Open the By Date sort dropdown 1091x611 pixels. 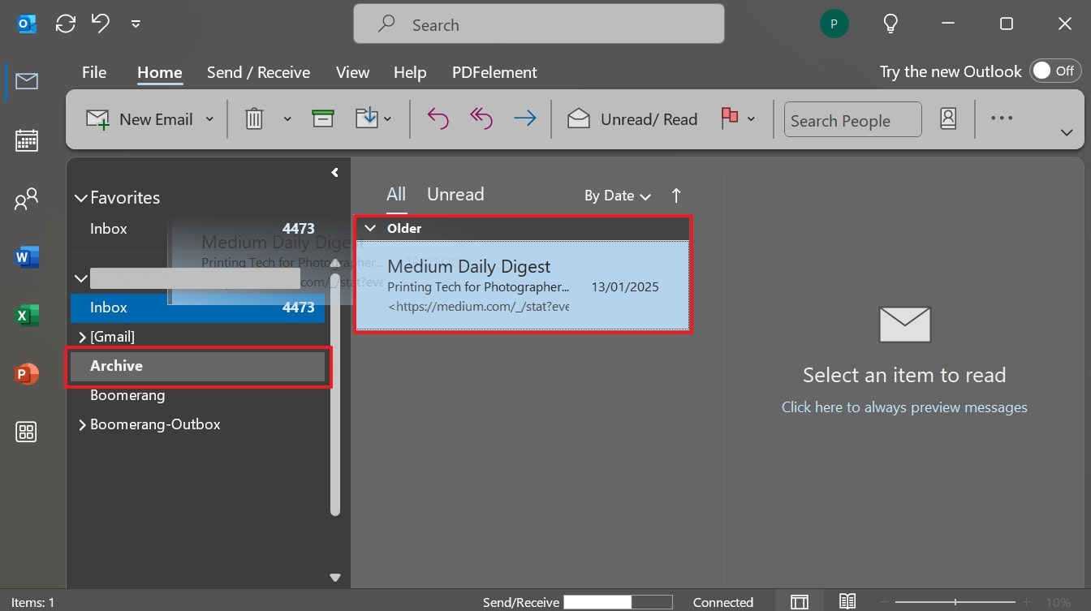click(x=618, y=196)
